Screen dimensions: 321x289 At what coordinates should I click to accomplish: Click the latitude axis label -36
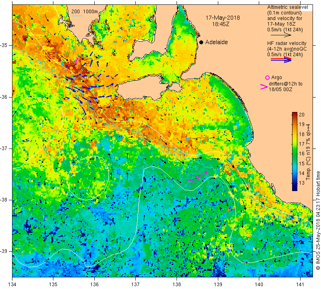[4, 97]
